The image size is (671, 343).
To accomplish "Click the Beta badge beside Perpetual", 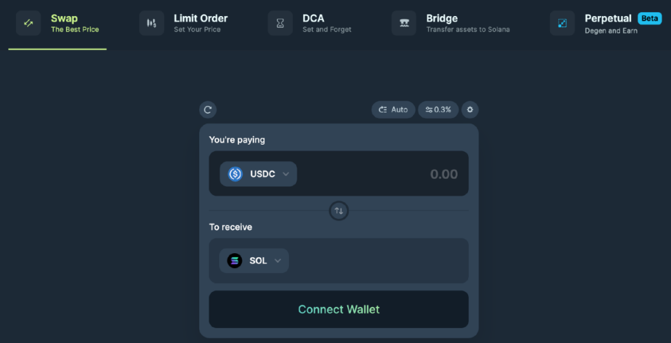I will [x=649, y=18].
